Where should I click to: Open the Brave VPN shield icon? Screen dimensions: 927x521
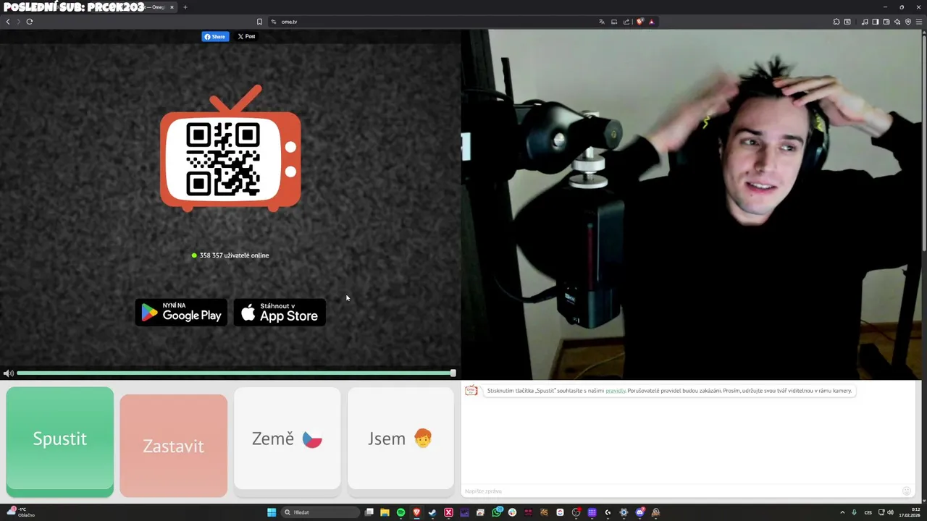pos(908,22)
